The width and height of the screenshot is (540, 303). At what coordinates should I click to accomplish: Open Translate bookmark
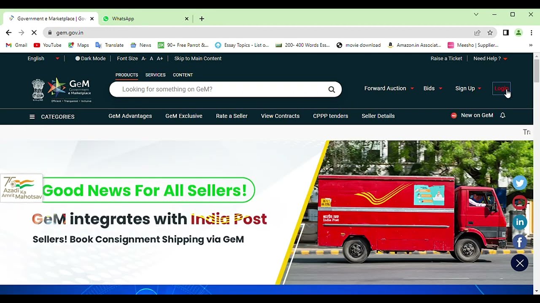point(110,45)
